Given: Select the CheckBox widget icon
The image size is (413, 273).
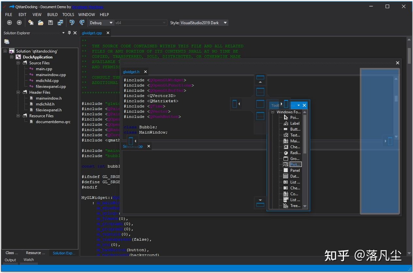Looking at the screenshot, I should pos(294,147).
